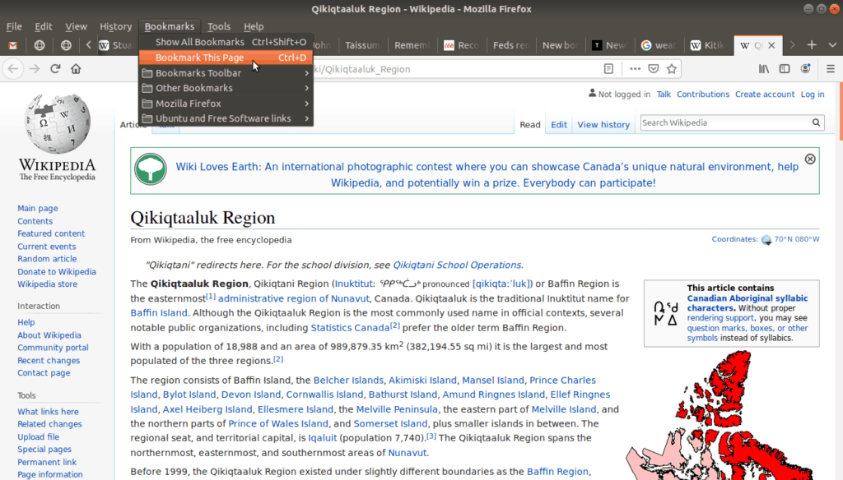
Task: Toggle Reader View icon in address bar
Action: pyautogui.click(x=608, y=69)
